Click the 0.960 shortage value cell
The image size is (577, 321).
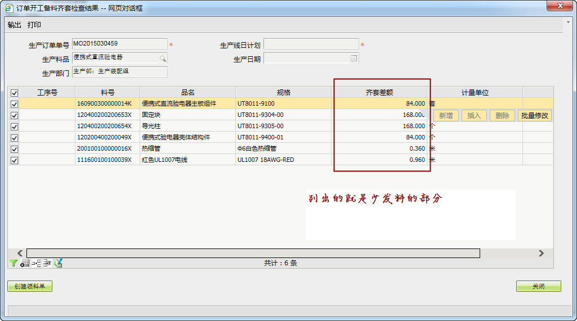tap(379, 160)
